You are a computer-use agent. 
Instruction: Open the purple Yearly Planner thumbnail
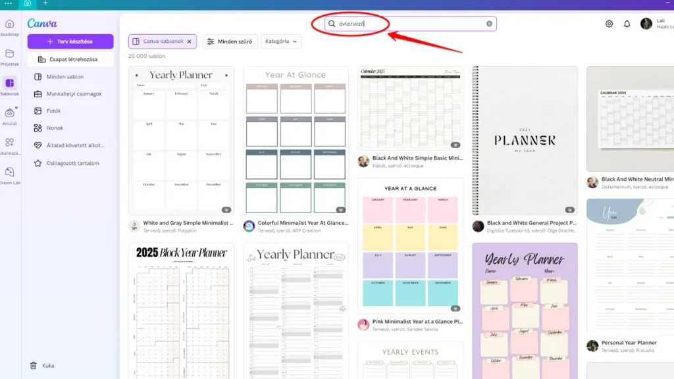(525, 311)
